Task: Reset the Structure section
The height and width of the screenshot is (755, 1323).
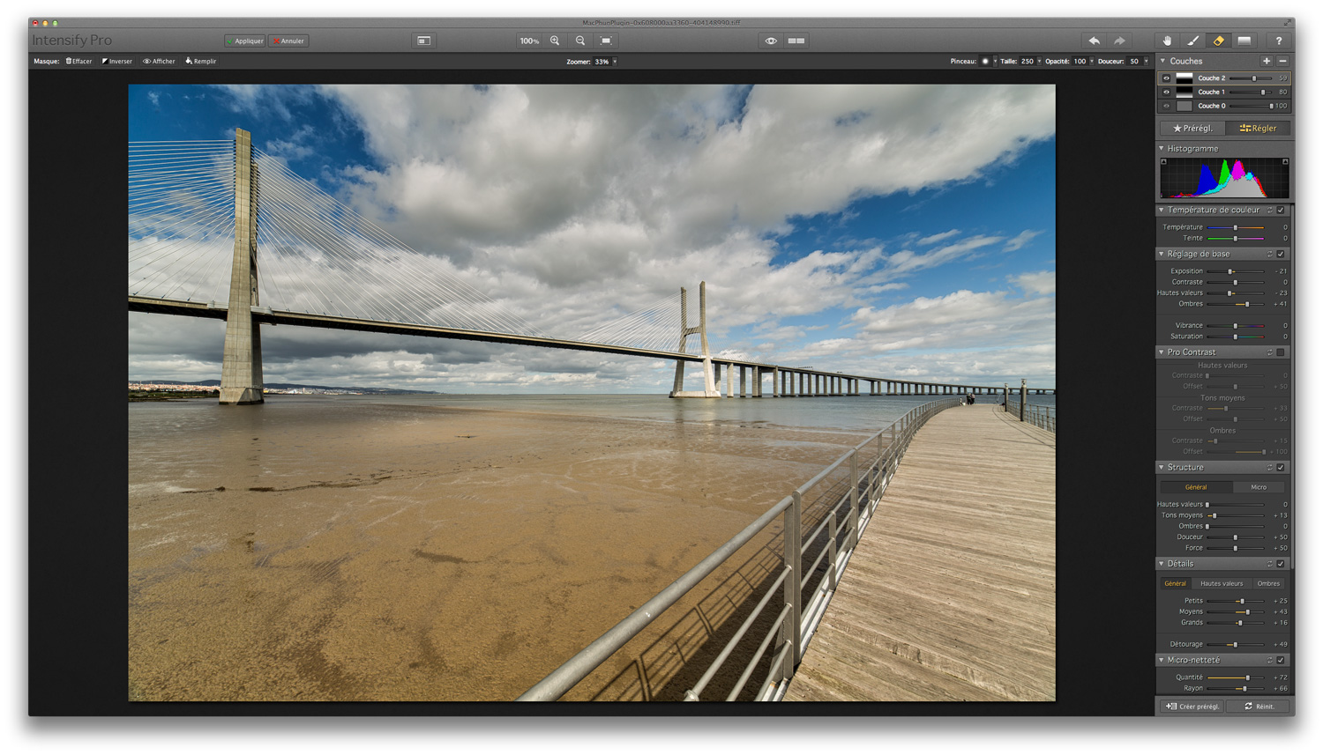Action: [1270, 468]
